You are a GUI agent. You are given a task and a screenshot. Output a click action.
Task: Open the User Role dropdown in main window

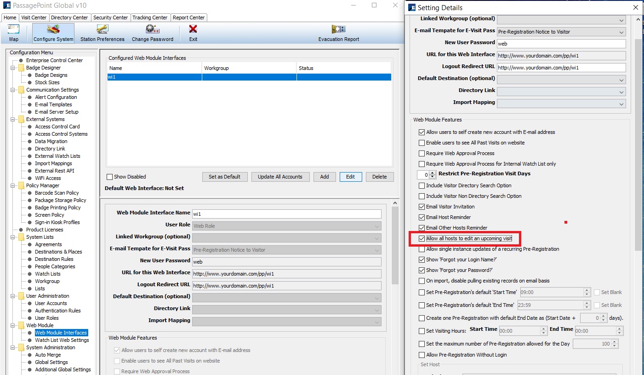tap(287, 226)
